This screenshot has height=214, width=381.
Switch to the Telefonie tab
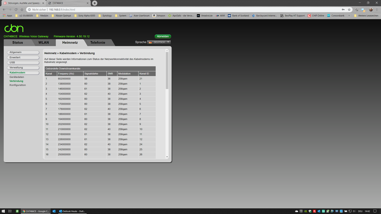tap(98, 43)
